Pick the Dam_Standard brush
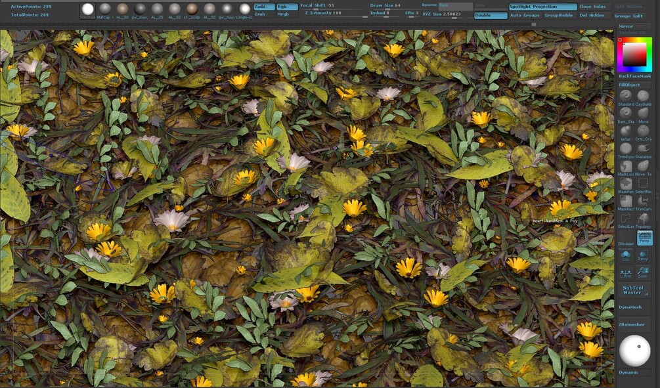Viewport: 660px width, 388px height. pyautogui.click(x=625, y=113)
